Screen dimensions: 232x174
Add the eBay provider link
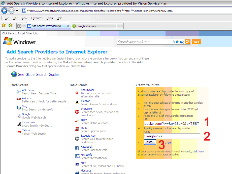(x=84, y=120)
